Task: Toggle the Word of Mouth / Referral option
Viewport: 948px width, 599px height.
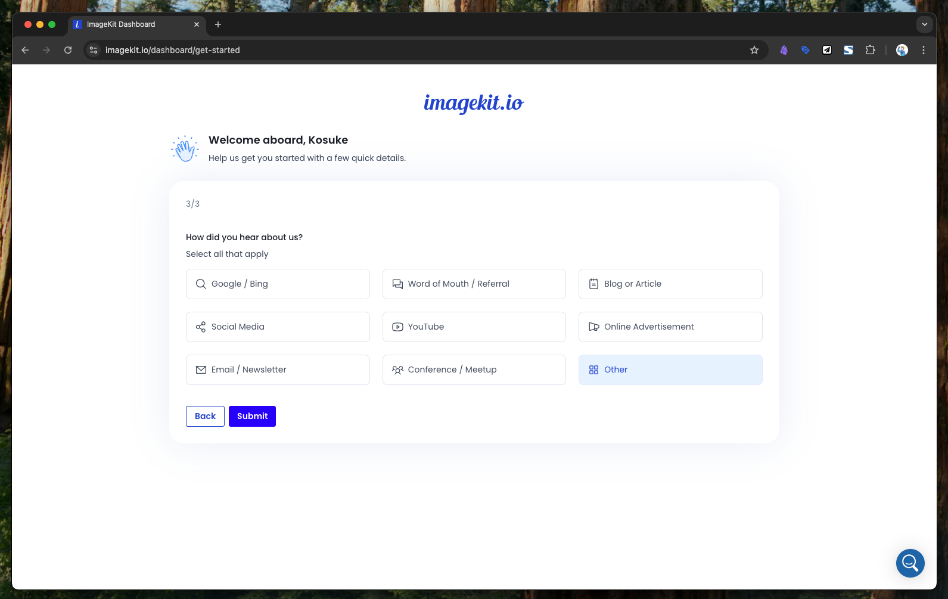Action: (x=474, y=284)
